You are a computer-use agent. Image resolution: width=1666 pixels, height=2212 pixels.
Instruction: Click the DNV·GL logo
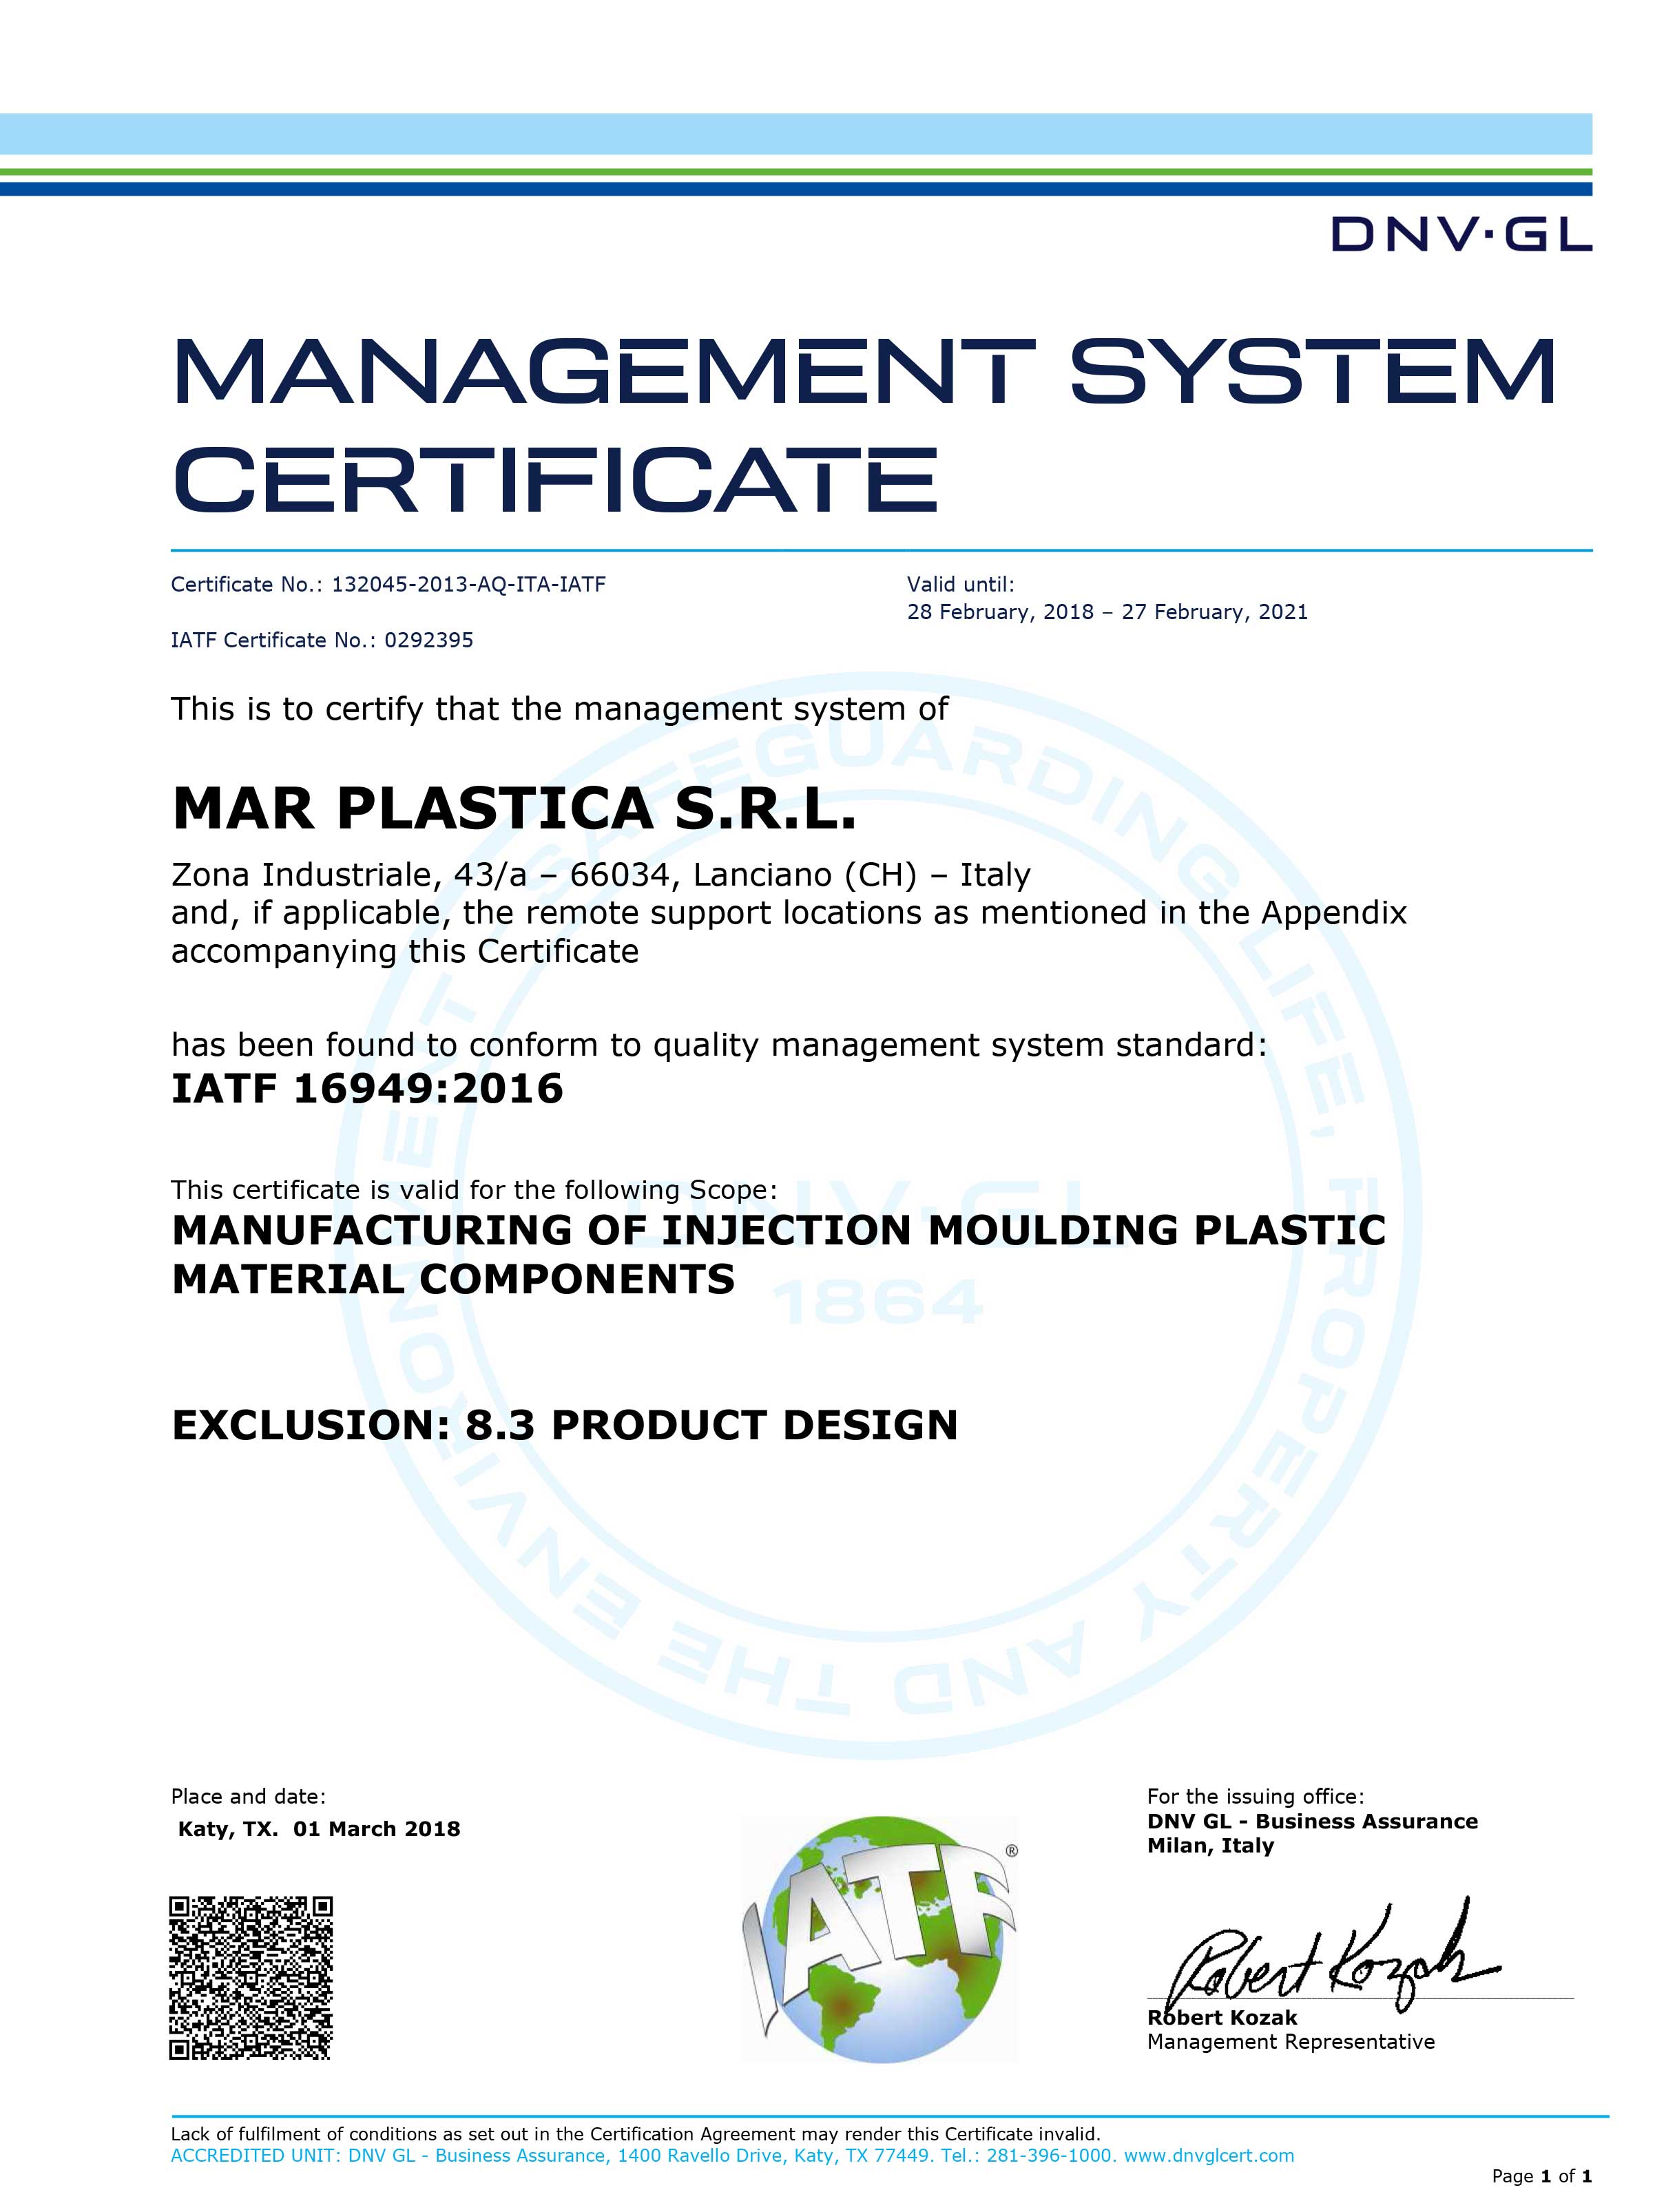click(x=1461, y=235)
